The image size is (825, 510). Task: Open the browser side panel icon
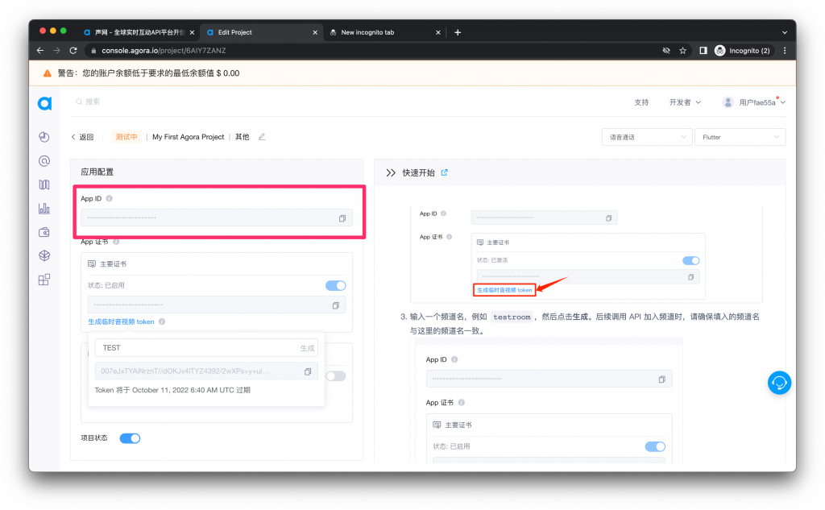tap(703, 51)
